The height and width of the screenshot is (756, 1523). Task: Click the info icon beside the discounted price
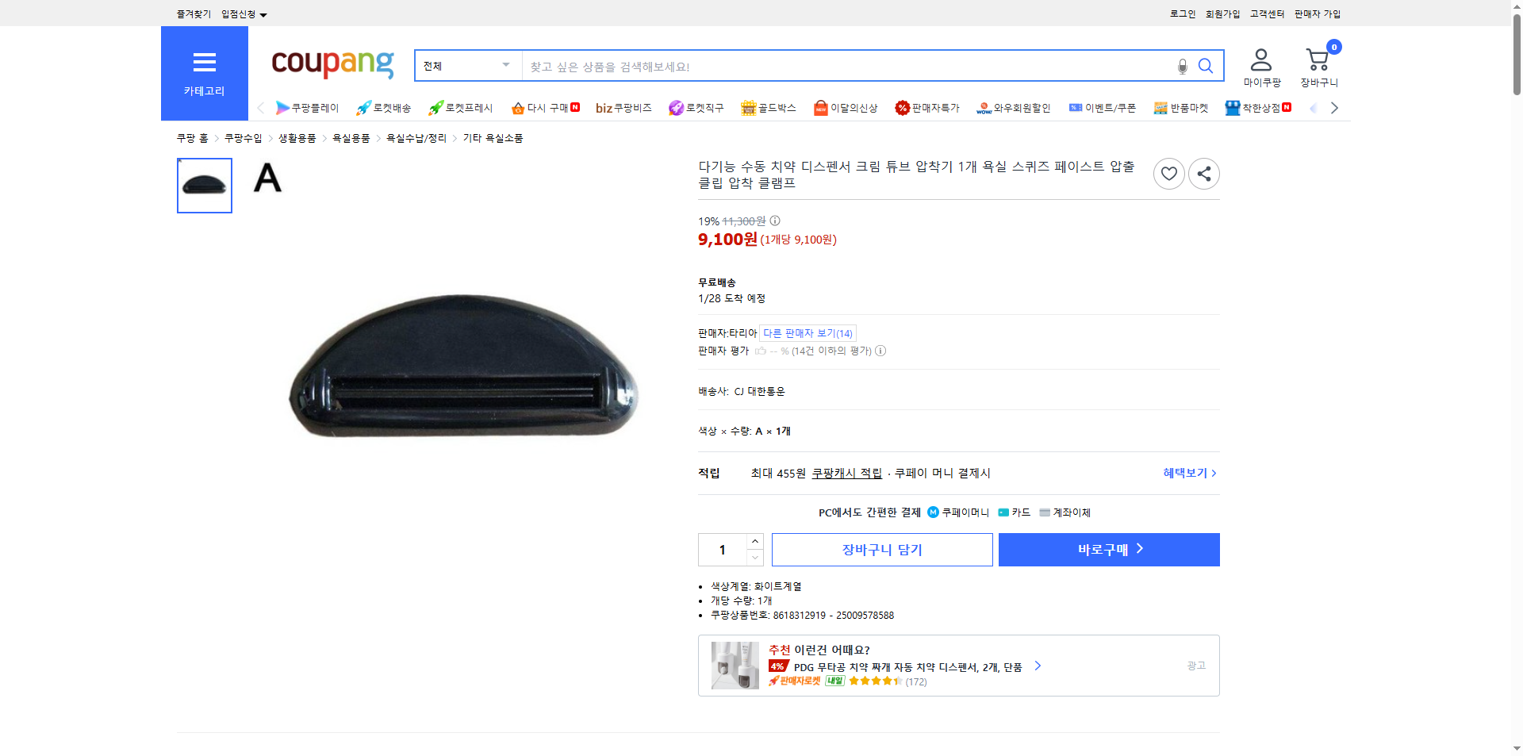[x=774, y=221]
